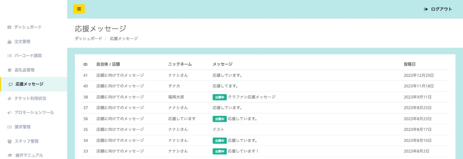Click the megaphone promotion tool icon

[10, 113]
